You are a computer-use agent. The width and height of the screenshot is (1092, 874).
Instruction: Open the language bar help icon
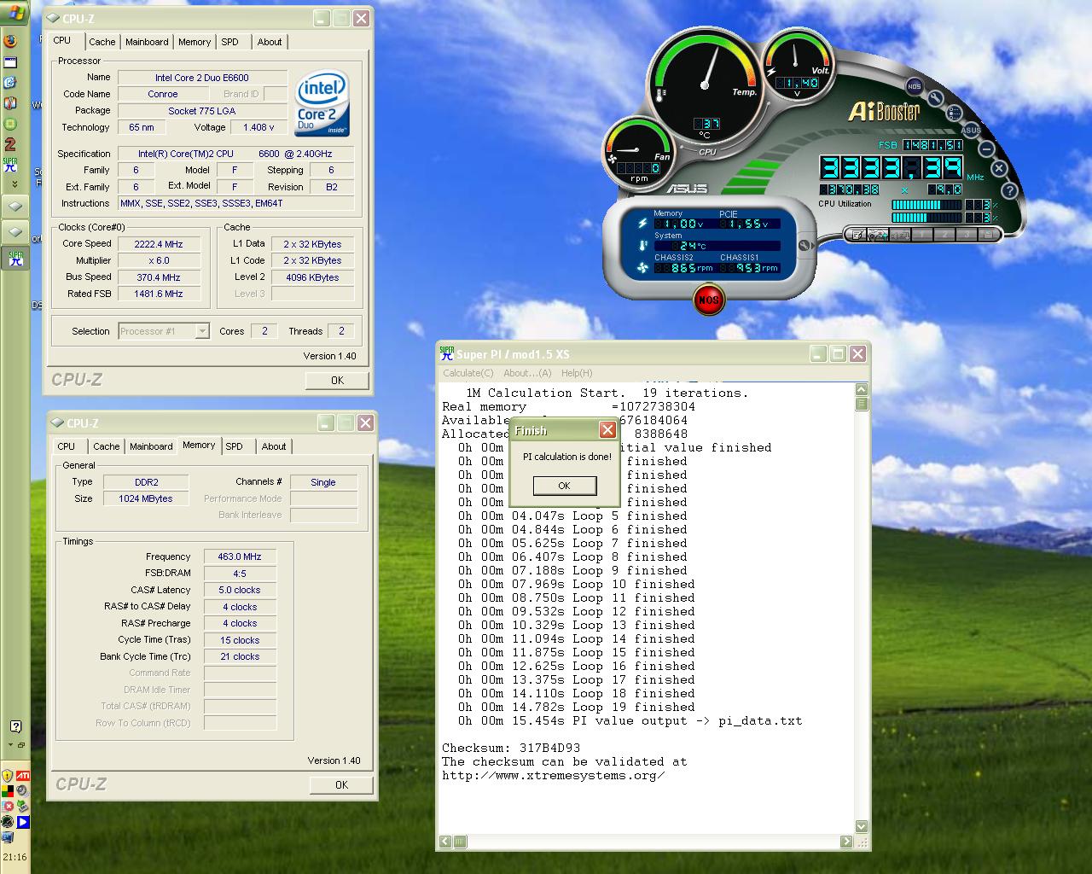tap(15, 726)
